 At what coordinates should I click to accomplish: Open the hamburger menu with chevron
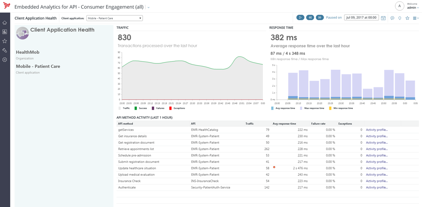coord(416,18)
